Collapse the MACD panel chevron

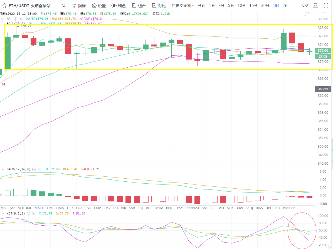[3, 169]
